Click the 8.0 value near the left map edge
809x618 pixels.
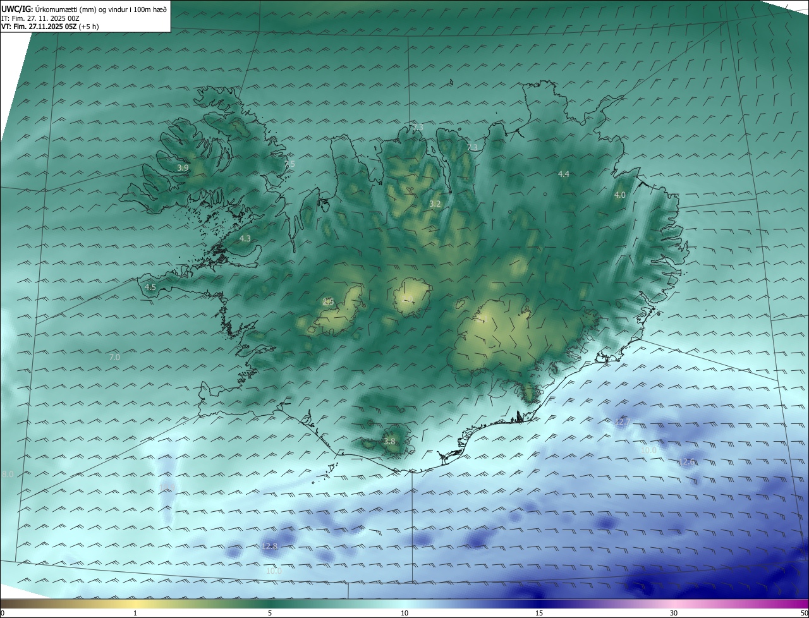click(x=8, y=474)
